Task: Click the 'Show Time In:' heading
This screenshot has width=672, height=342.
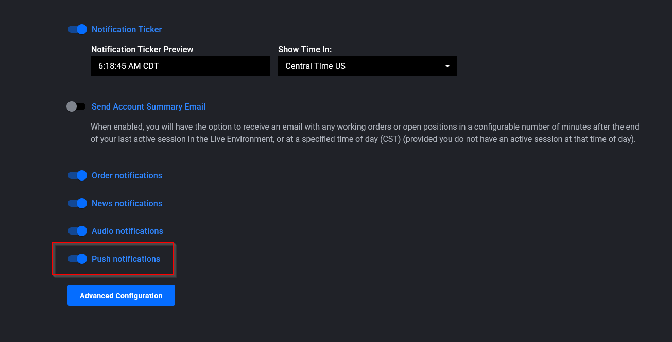Action: [x=305, y=49]
